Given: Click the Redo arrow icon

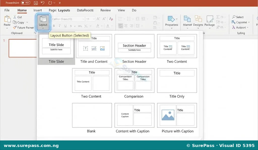Looking at the screenshot, I should pos(50,3).
